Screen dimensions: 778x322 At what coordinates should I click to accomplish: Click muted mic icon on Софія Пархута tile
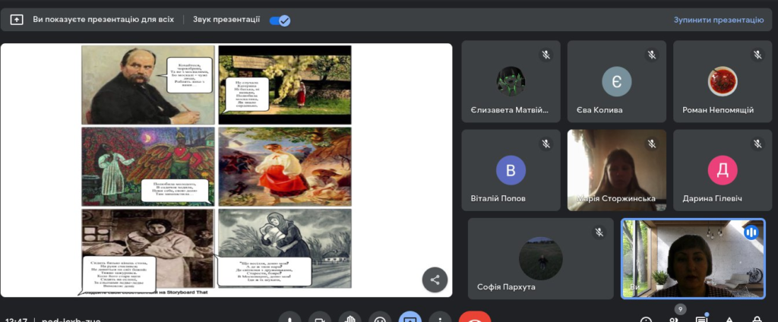click(x=599, y=232)
